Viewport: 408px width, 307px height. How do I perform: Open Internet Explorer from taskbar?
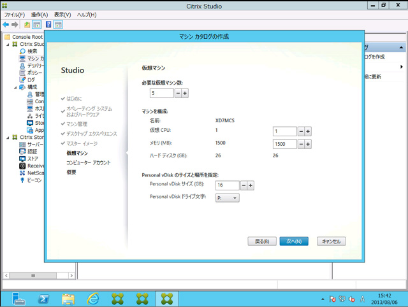click(x=93, y=299)
